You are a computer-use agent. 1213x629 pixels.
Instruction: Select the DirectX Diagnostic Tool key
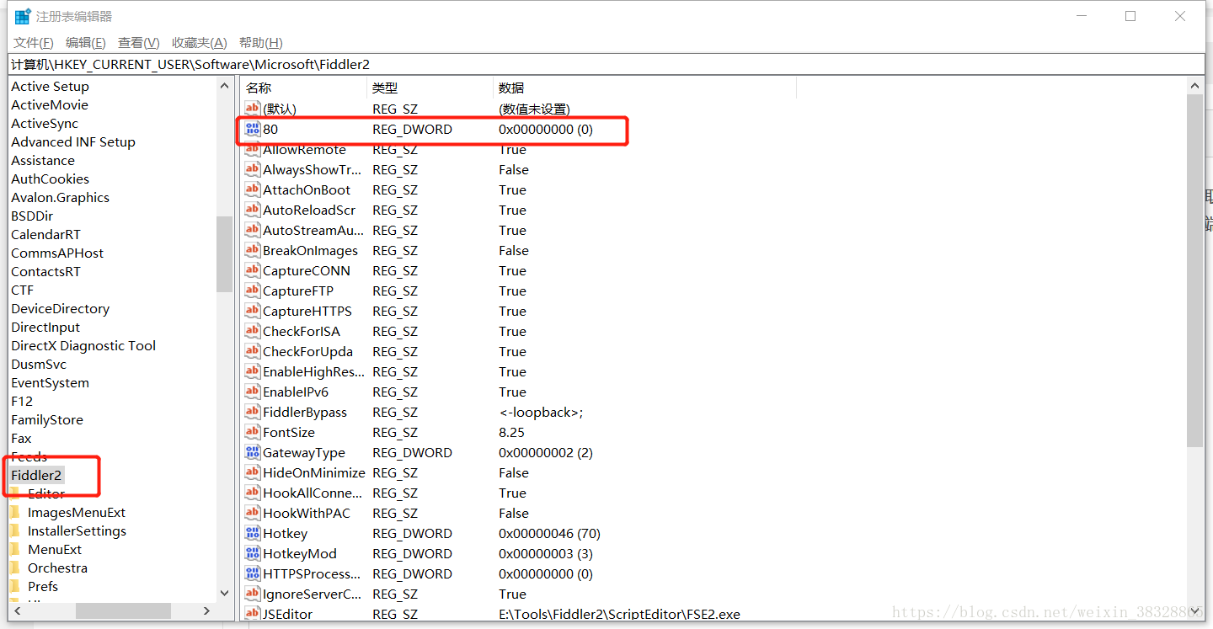click(83, 345)
